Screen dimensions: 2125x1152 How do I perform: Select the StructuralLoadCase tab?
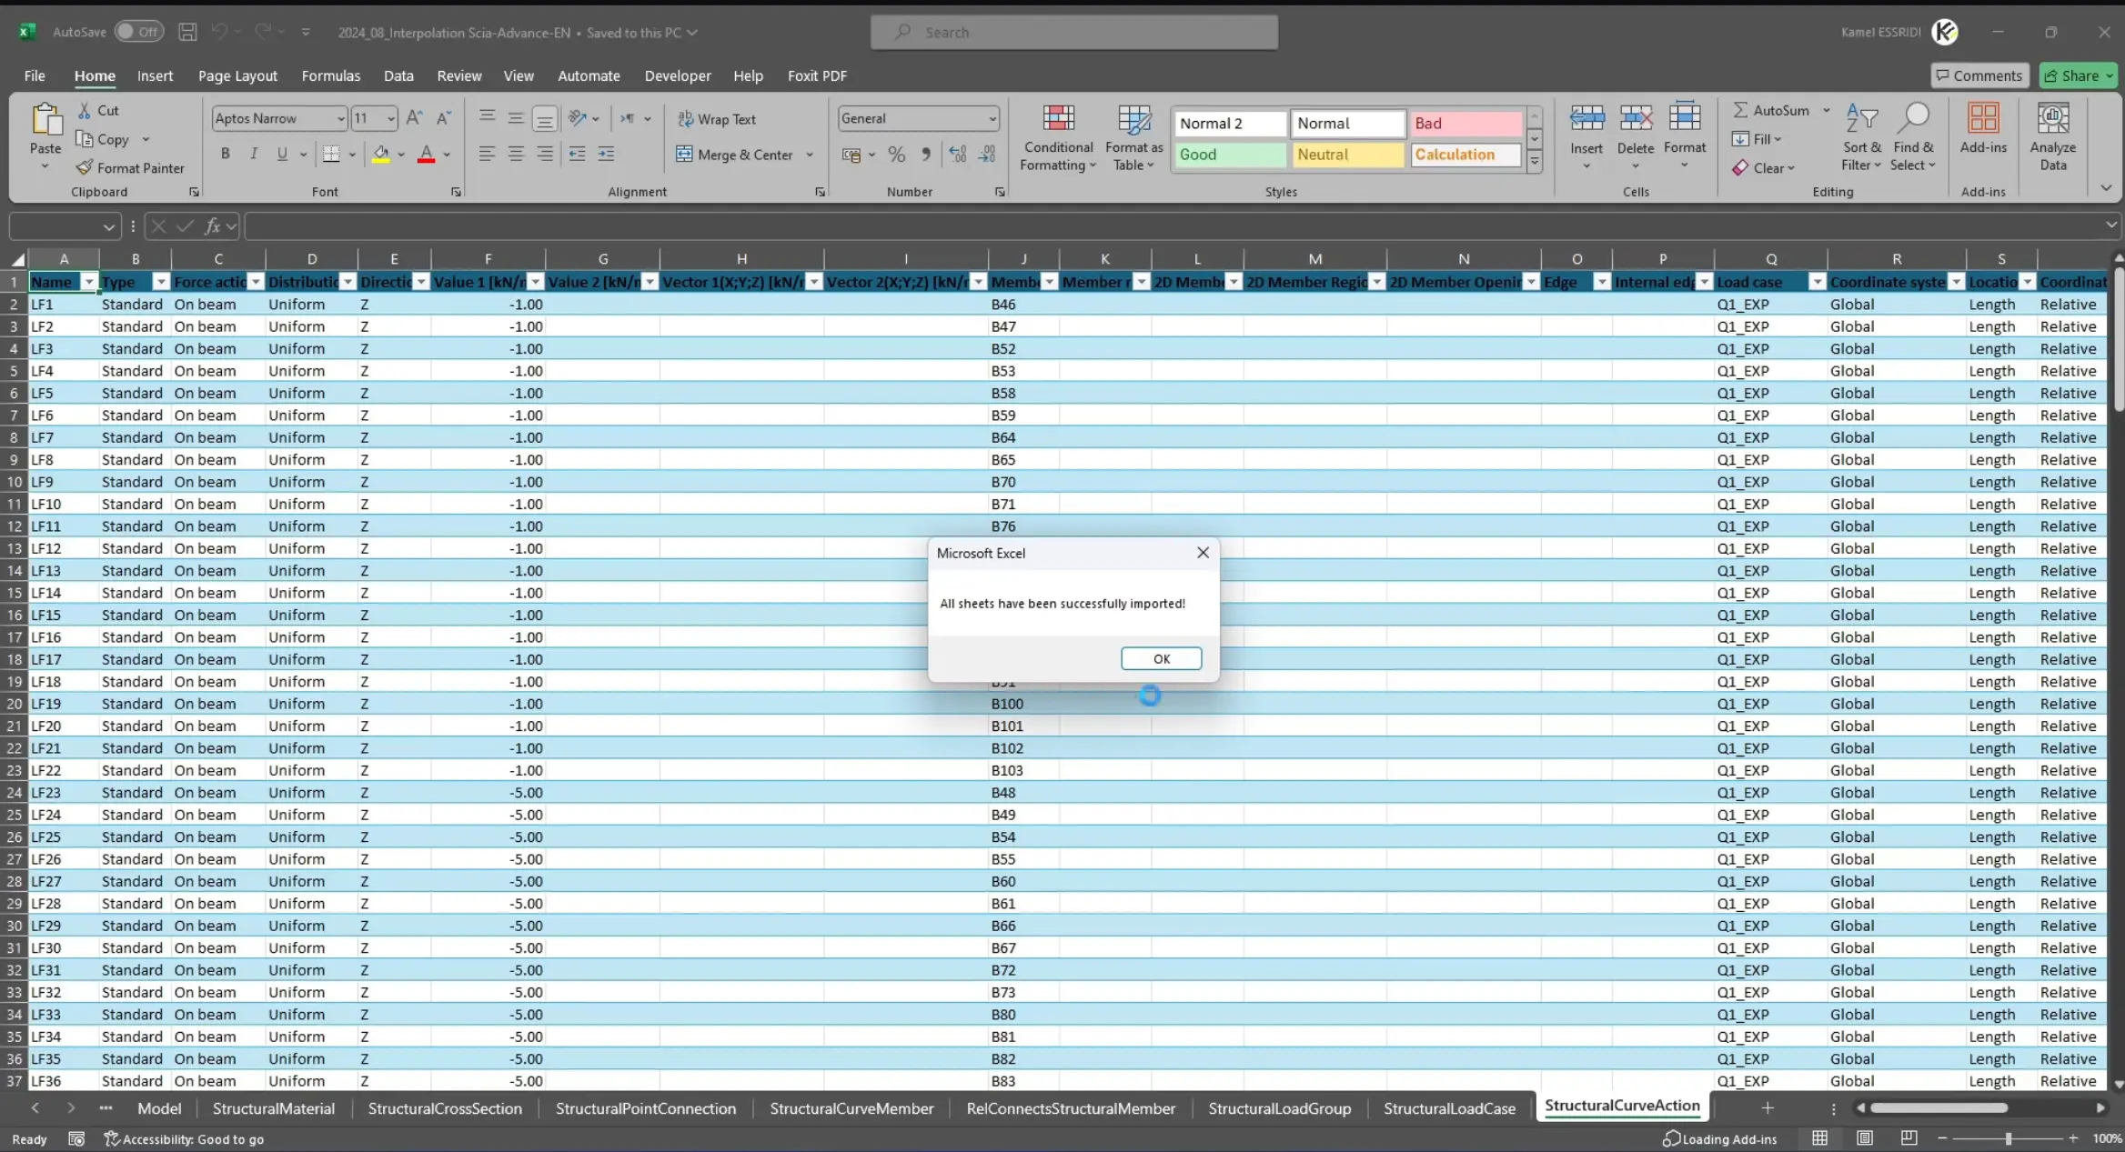1450,1107
